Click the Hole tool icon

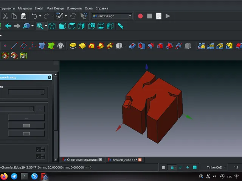(142, 46)
